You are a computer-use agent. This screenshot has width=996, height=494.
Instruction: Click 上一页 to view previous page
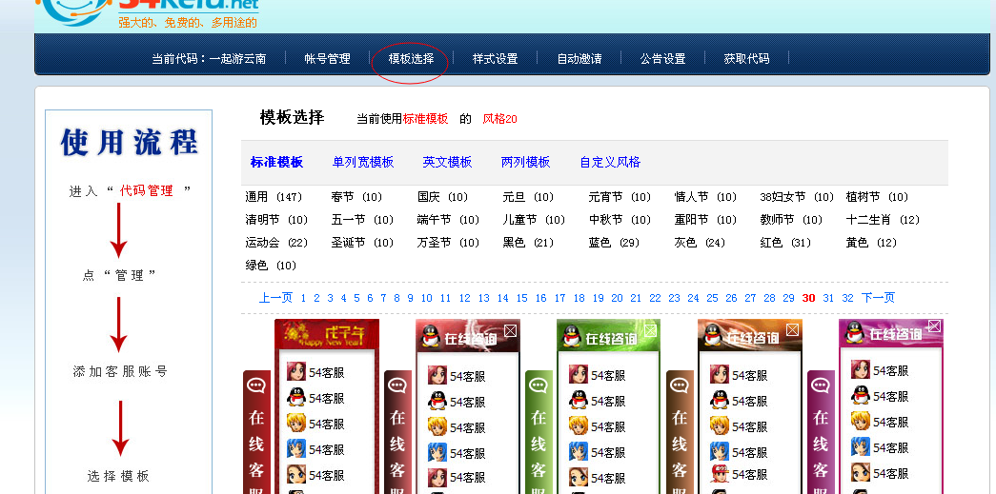(275, 298)
